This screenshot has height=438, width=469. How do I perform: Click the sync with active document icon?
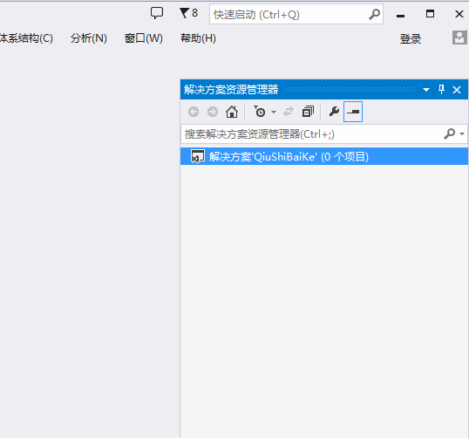289,112
